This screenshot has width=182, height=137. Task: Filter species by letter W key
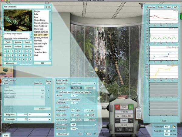click(23, 59)
